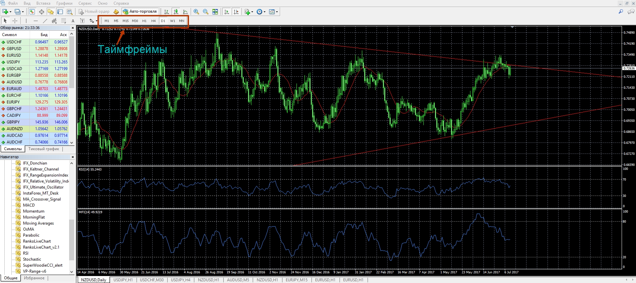Expand the profiles dropdown arrow
636x283 pixels.
[23, 12]
